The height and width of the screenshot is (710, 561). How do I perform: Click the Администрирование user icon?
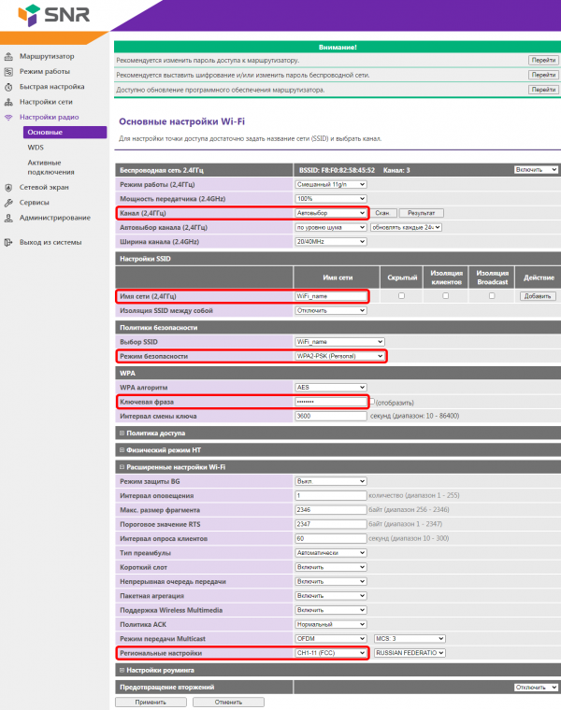coord(8,218)
